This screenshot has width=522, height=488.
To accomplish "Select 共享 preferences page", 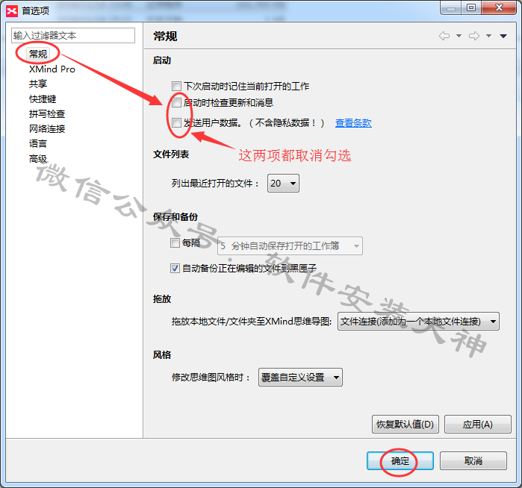I will click(x=38, y=84).
